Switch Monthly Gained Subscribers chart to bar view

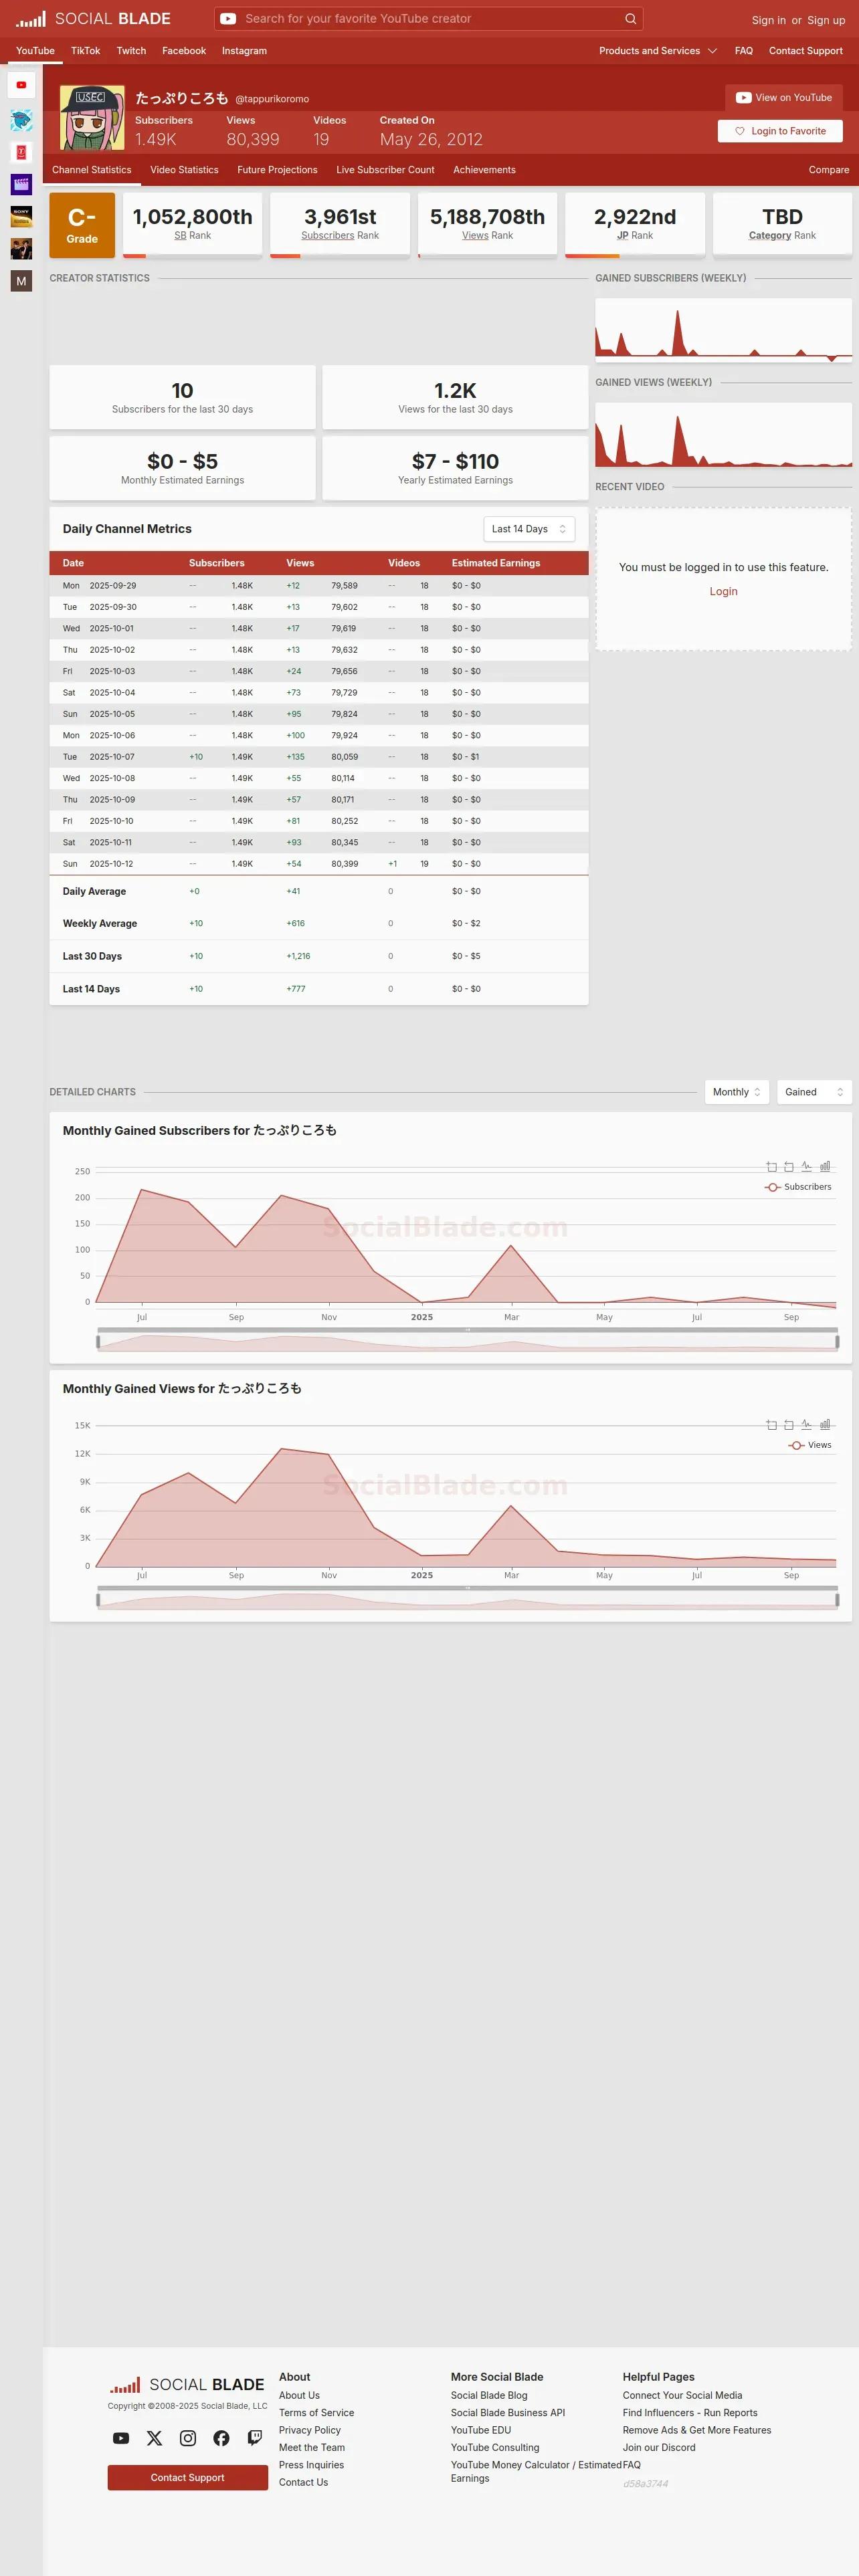pos(825,1166)
